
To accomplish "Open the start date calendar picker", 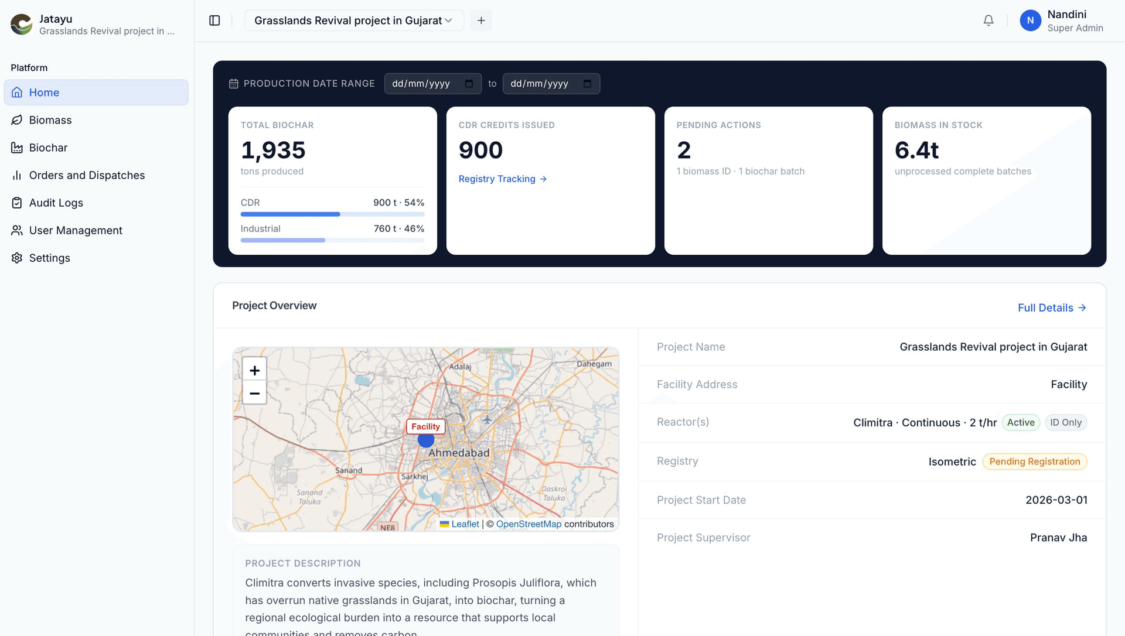I will point(471,83).
